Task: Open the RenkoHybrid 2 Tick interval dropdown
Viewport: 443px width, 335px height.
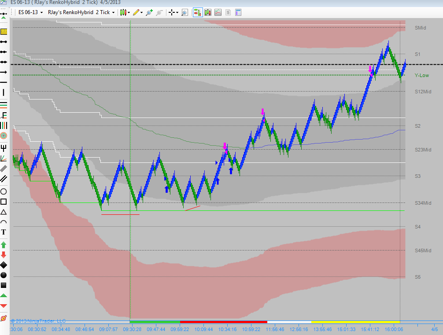Action: 81,12
